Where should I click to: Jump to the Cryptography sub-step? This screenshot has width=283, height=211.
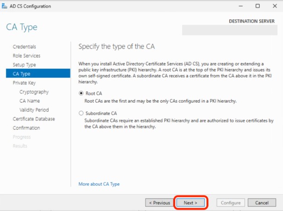pos(34,92)
